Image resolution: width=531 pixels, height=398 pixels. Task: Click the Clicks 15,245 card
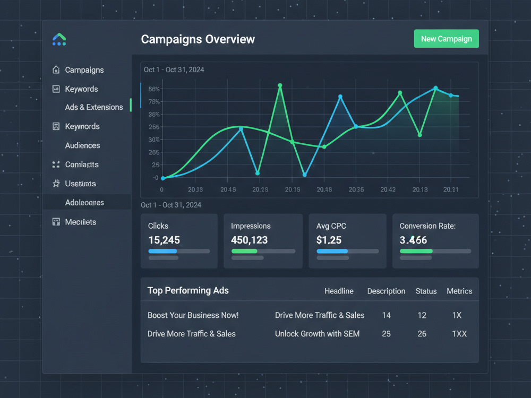[179, 241]
